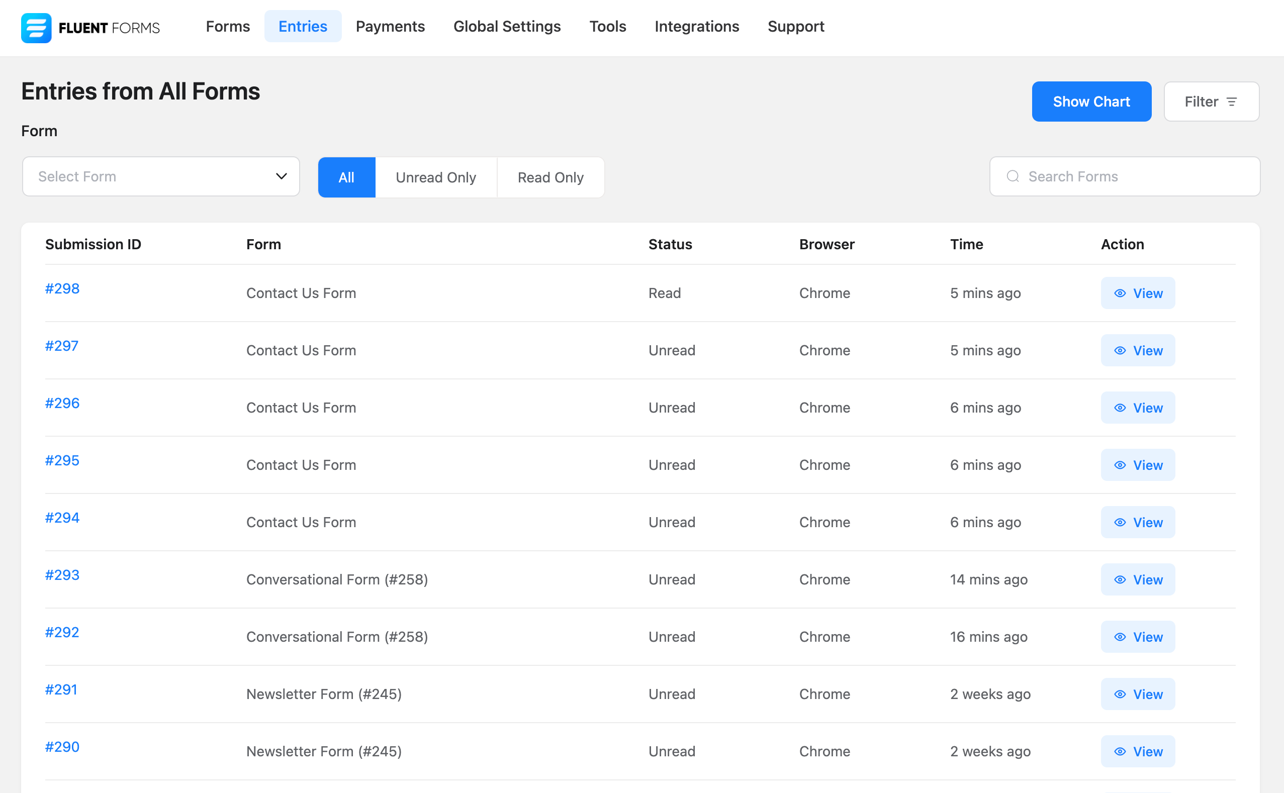Click the search magnifier icon
The height and width of the screenshot is (793, 1284).
[1013, 177]
